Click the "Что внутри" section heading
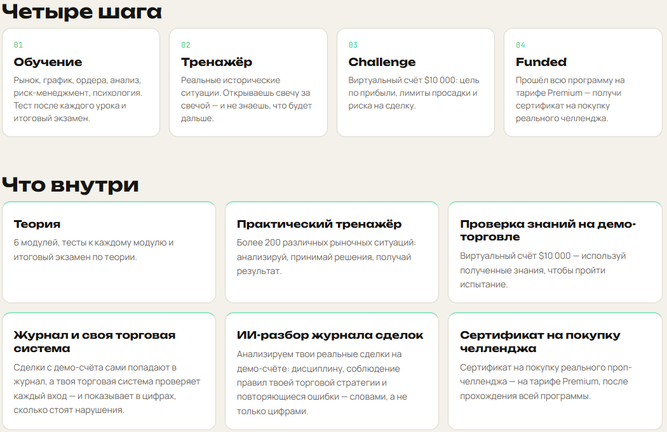Screen dimensions: 667x432 pos(71,185)
